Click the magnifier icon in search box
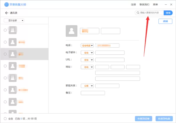 (x=138, y=13)
